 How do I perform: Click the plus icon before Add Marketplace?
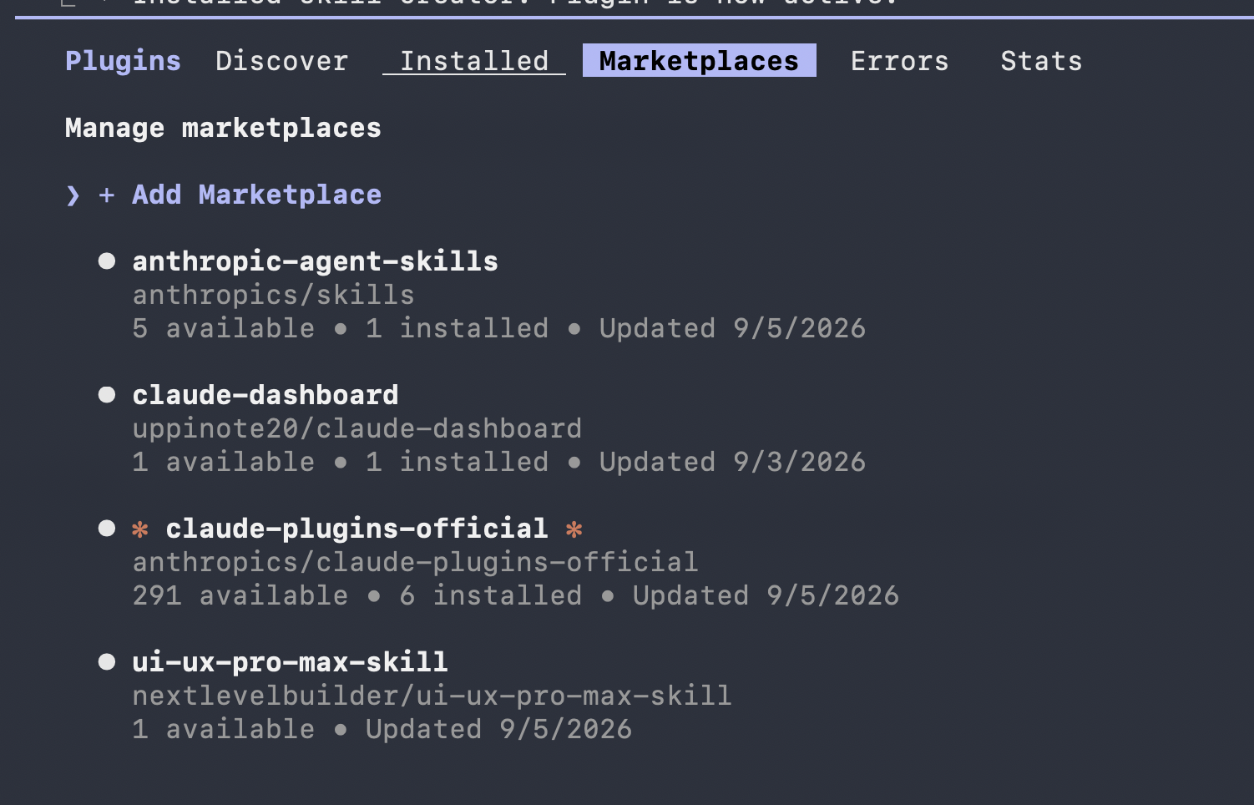(x=106, y=195)
